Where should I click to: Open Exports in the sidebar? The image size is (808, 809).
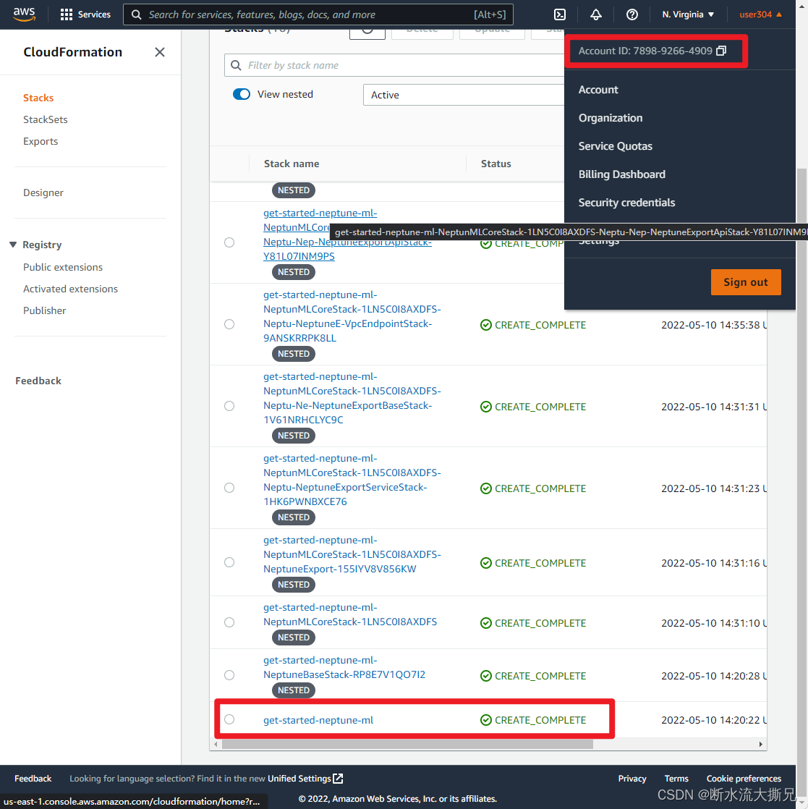41,141
